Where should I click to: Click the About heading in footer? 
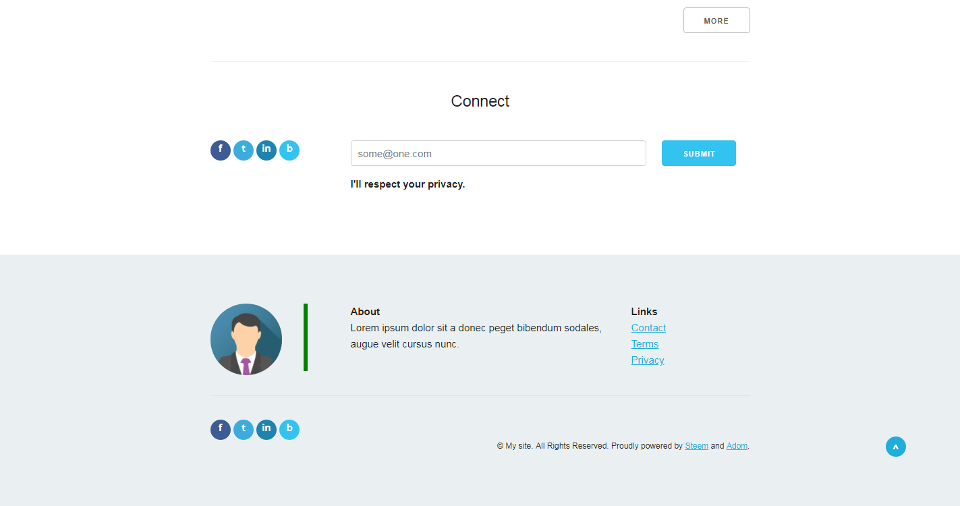point(365,312)
